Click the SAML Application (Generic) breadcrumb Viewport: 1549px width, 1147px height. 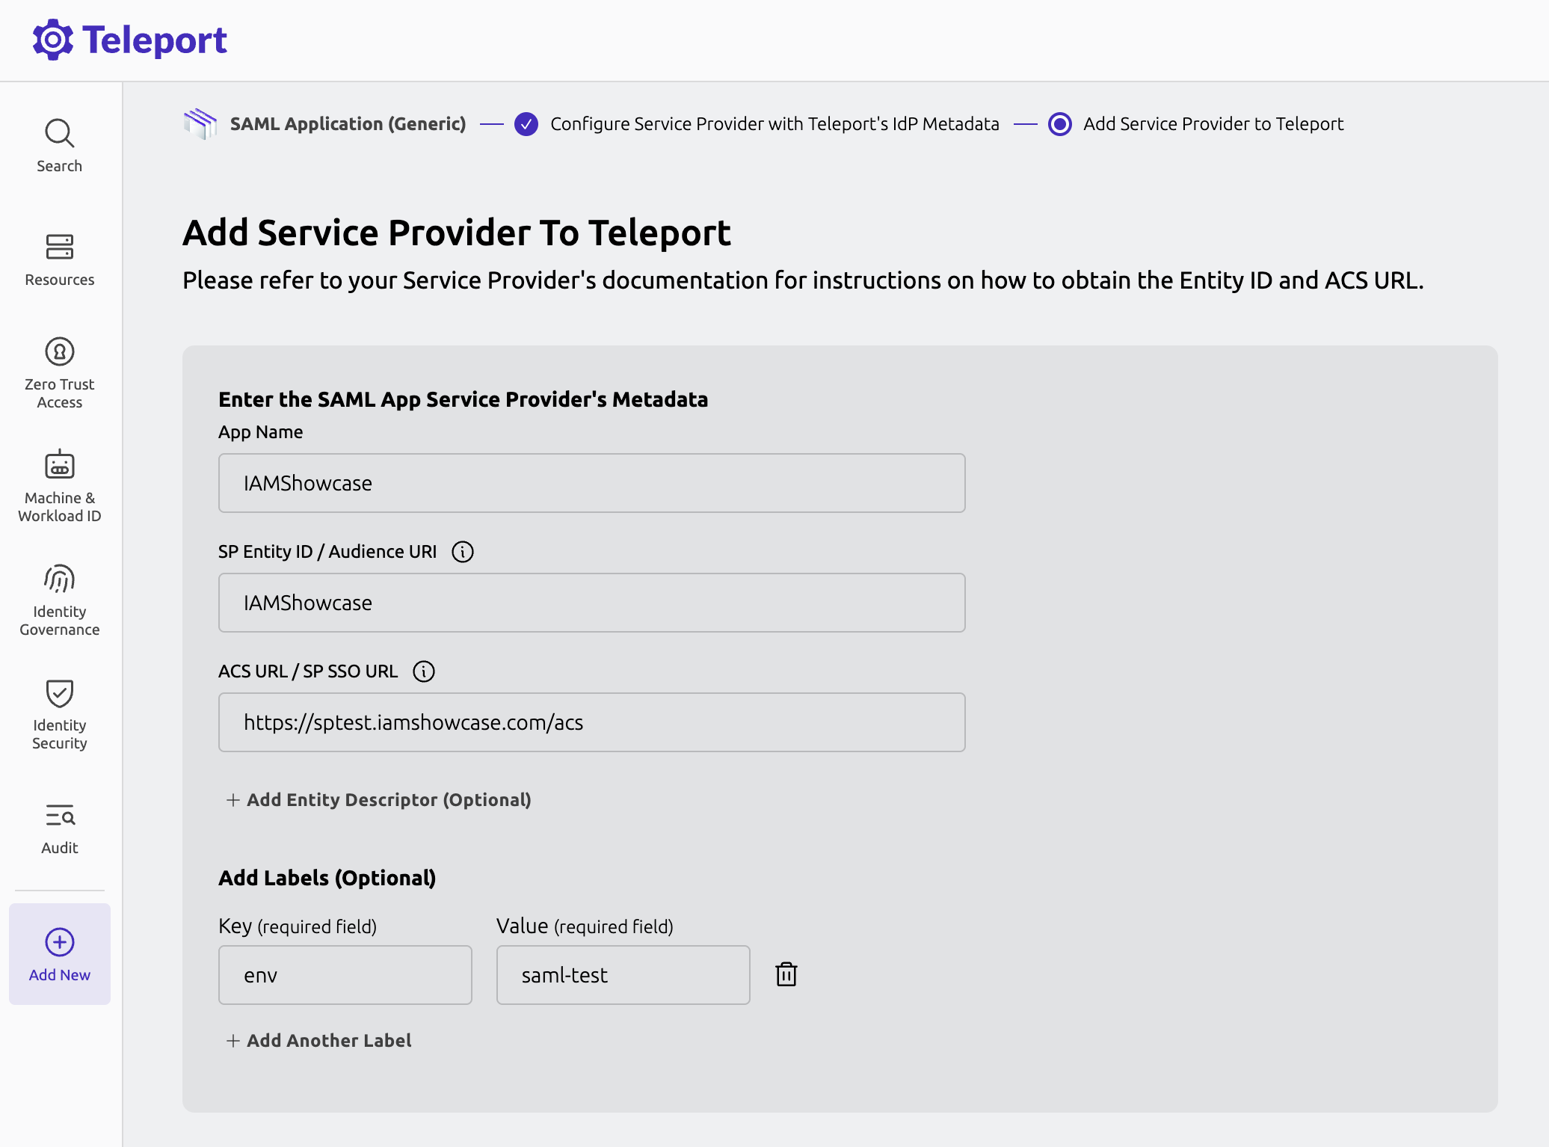348,124
